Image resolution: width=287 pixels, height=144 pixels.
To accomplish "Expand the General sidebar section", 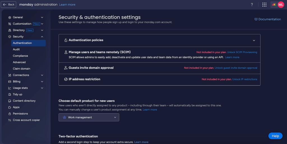I will (x=42, y=18).
